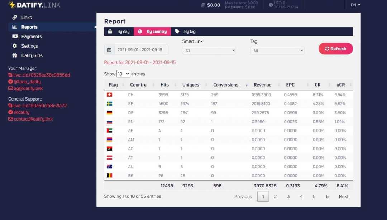This screenshot has width=387, height=220.
Task: Open the SmartLink dropdown
Action: pos(209,50)
